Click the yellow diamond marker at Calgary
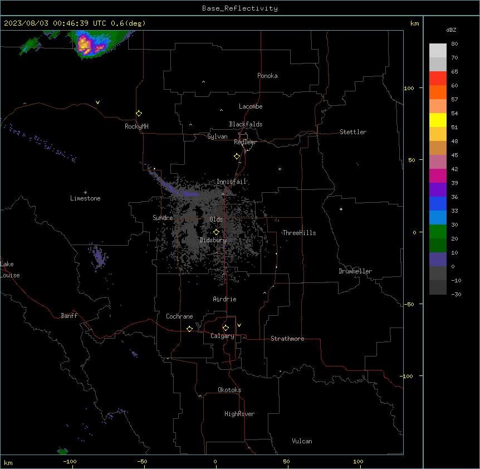 [226, 328]
